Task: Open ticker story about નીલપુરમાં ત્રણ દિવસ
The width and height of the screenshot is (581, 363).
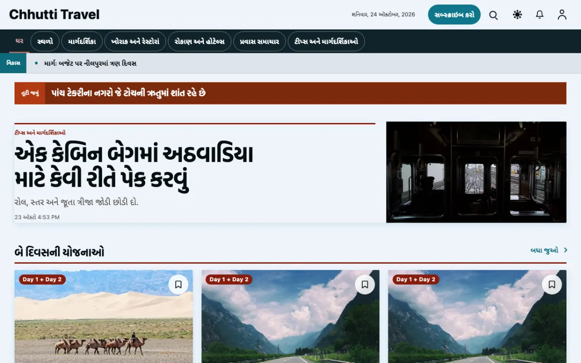Action: [x=90, y=63]
